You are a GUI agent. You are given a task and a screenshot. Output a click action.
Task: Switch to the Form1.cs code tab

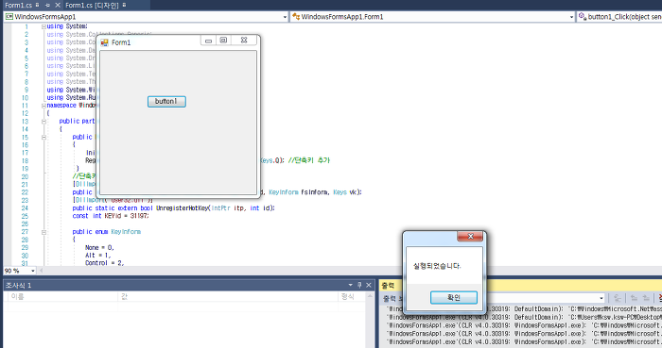[18, 5]
